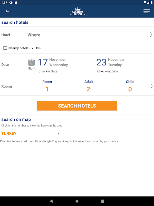The height and width of the screenshot is (206, 154).
Task: Expand the Rooms selection chevron
Action: pos(151,86)
